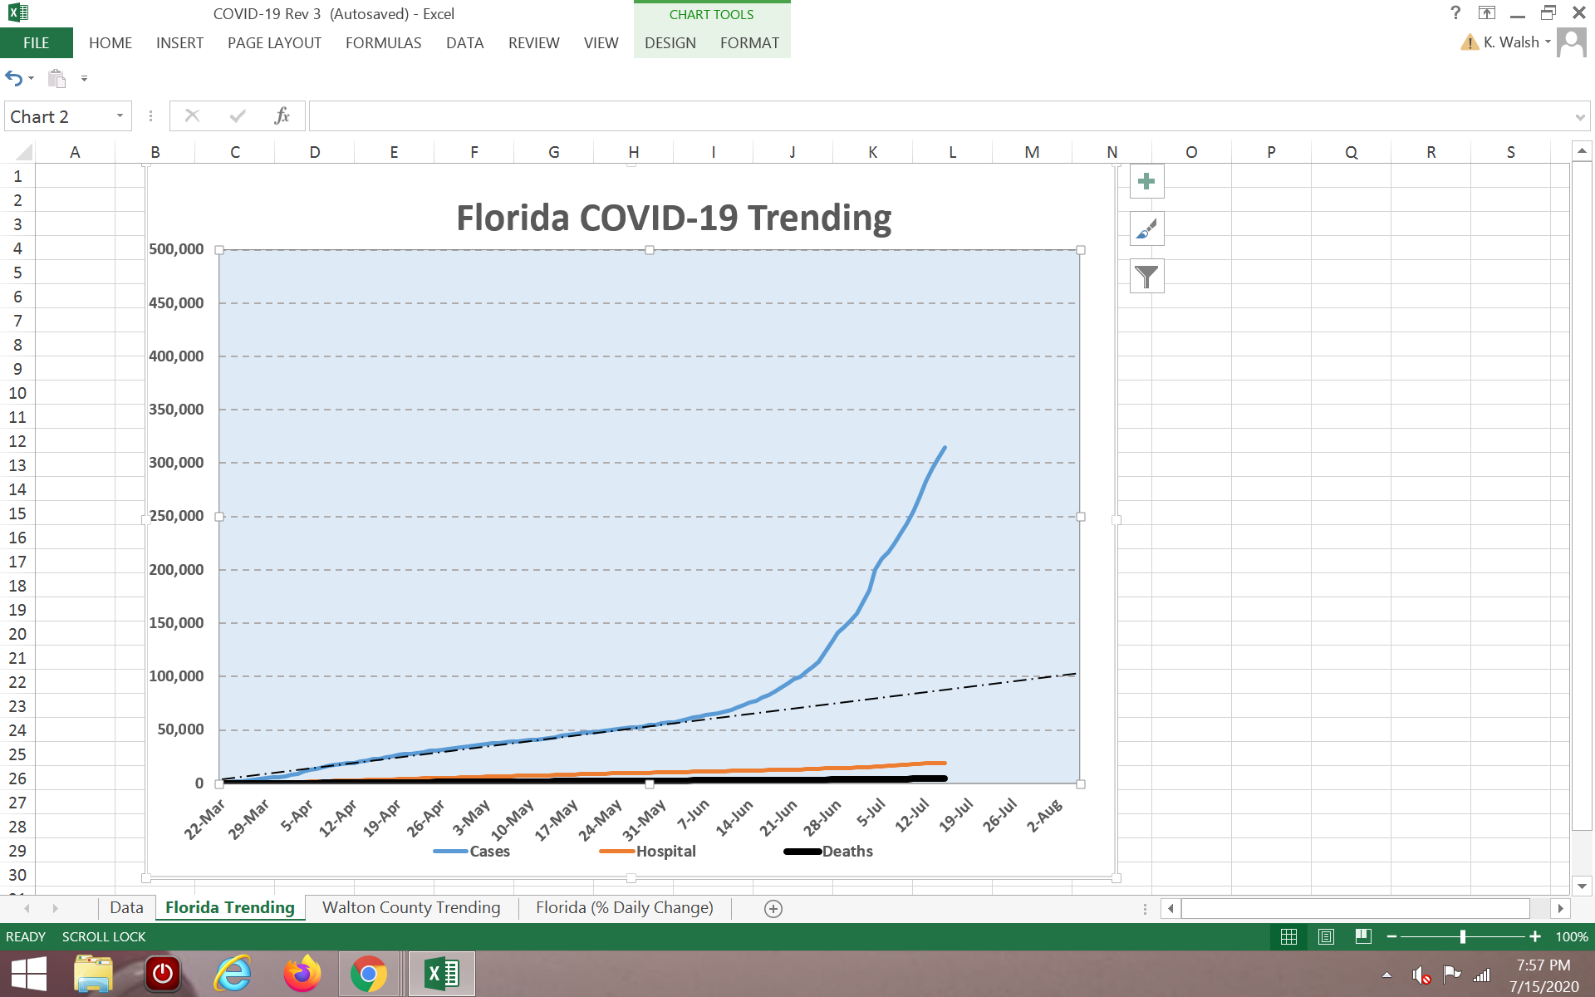This screenshot has width=1595, height=997.
Task: Click the vertical scrollbar down arrow
Action: [1582, 886]
